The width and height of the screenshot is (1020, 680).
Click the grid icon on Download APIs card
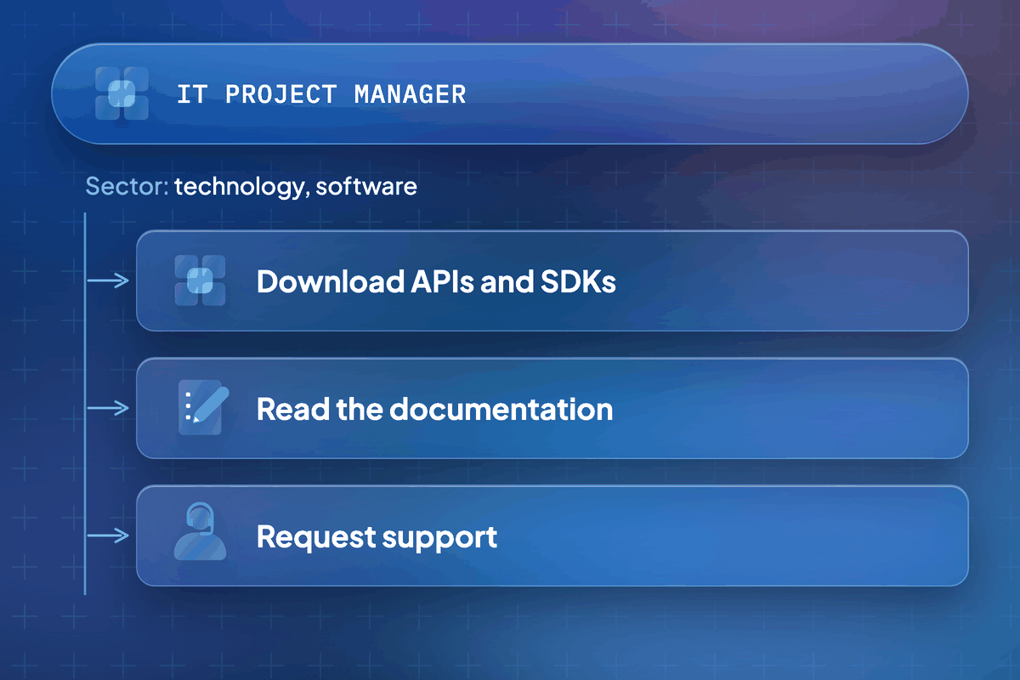click(200, 280)
